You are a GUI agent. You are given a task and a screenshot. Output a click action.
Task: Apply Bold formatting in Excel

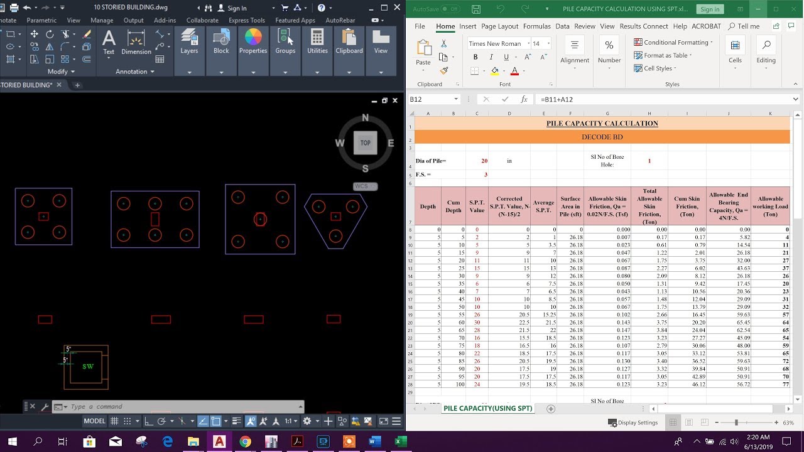pos(475,57)
